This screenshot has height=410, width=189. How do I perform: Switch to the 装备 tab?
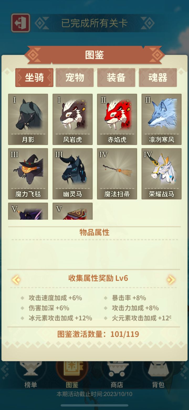116,78
